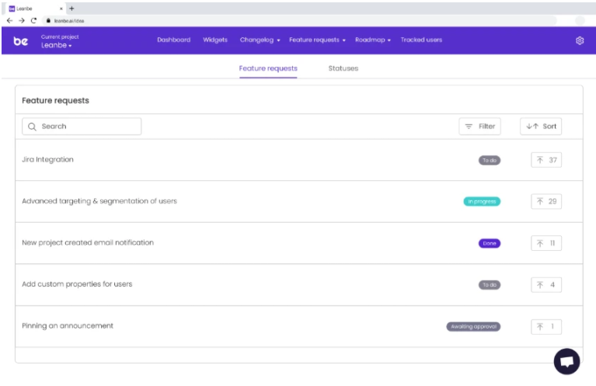Expand the Changelog menu
This screenshot has width=596, height=386.
click(x=260, y=40)
